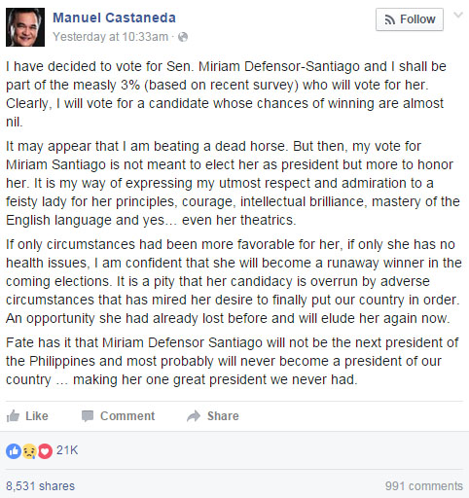Expand the post options chevron
This screenshot has height=498, width=469.
[x=458, y=15]
